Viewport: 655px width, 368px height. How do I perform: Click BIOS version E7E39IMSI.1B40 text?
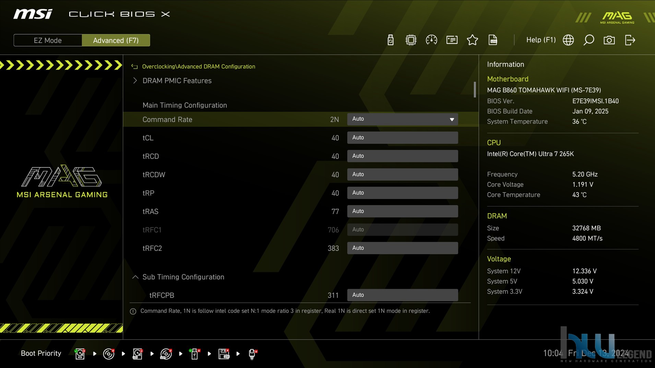coord(595,101)
